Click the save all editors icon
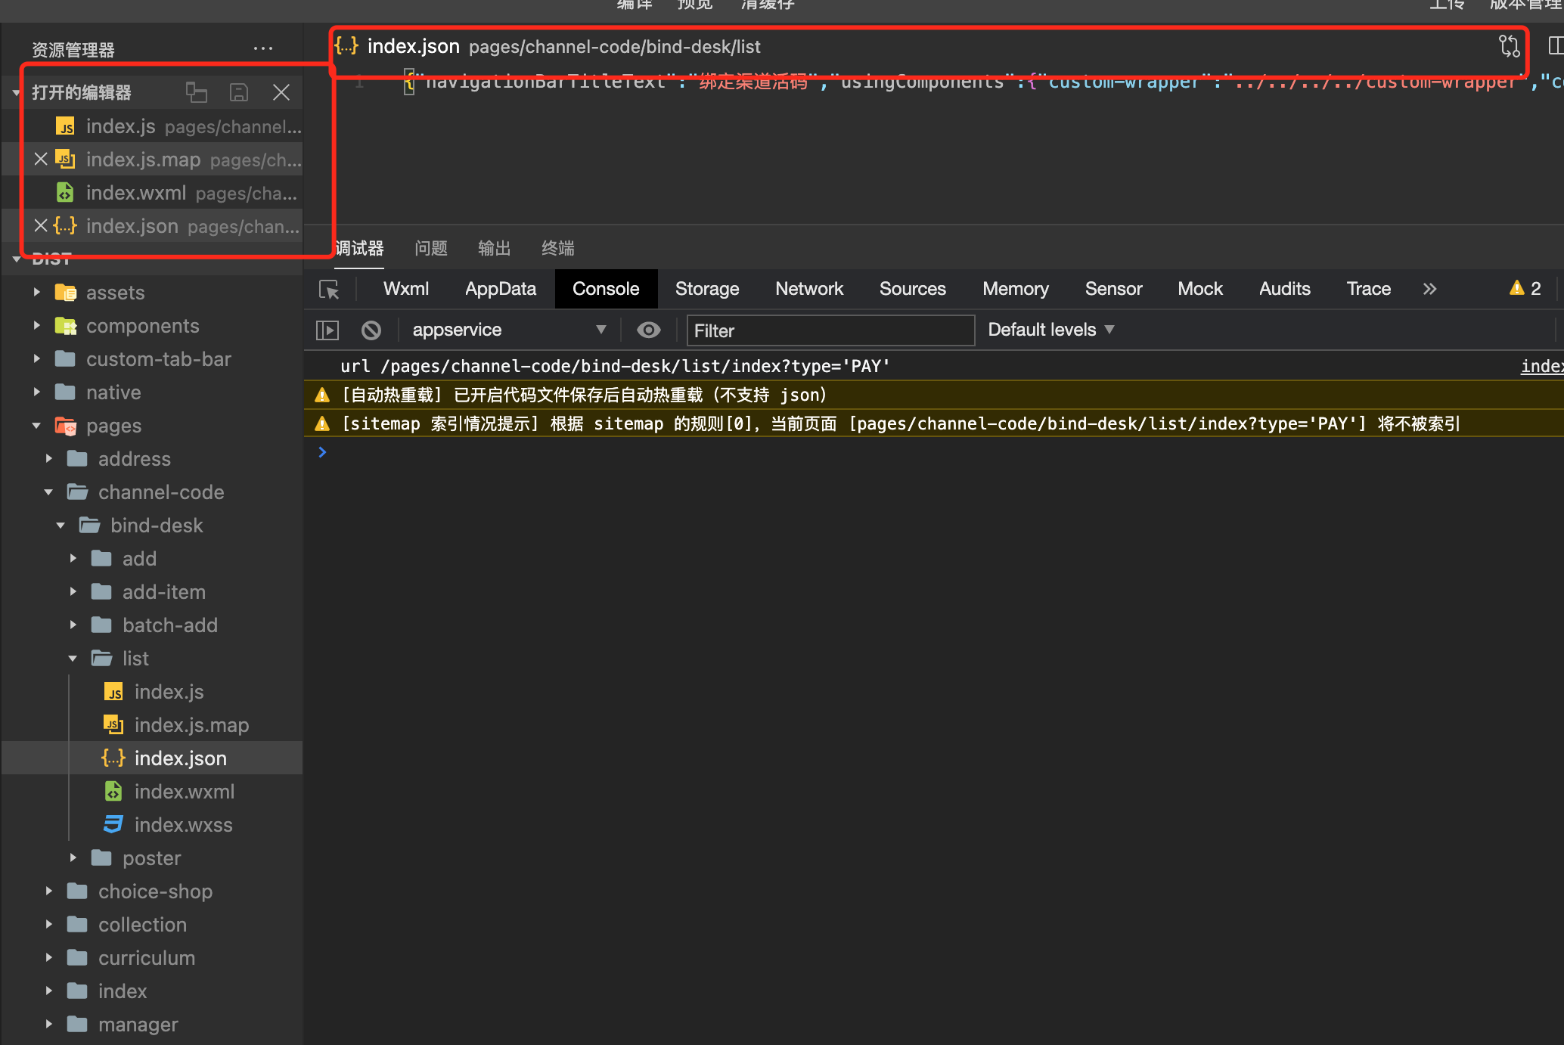The height and width of the screenshot is (1045, 1564). (x=239, y=92)
